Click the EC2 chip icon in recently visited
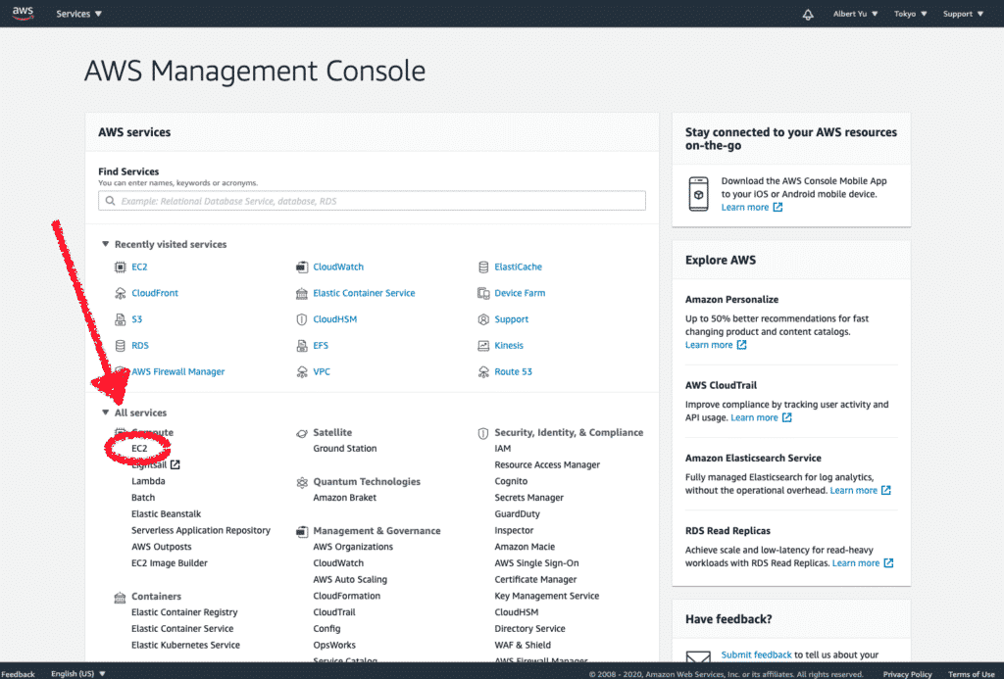1004x679 pixels. pos(121,267)
